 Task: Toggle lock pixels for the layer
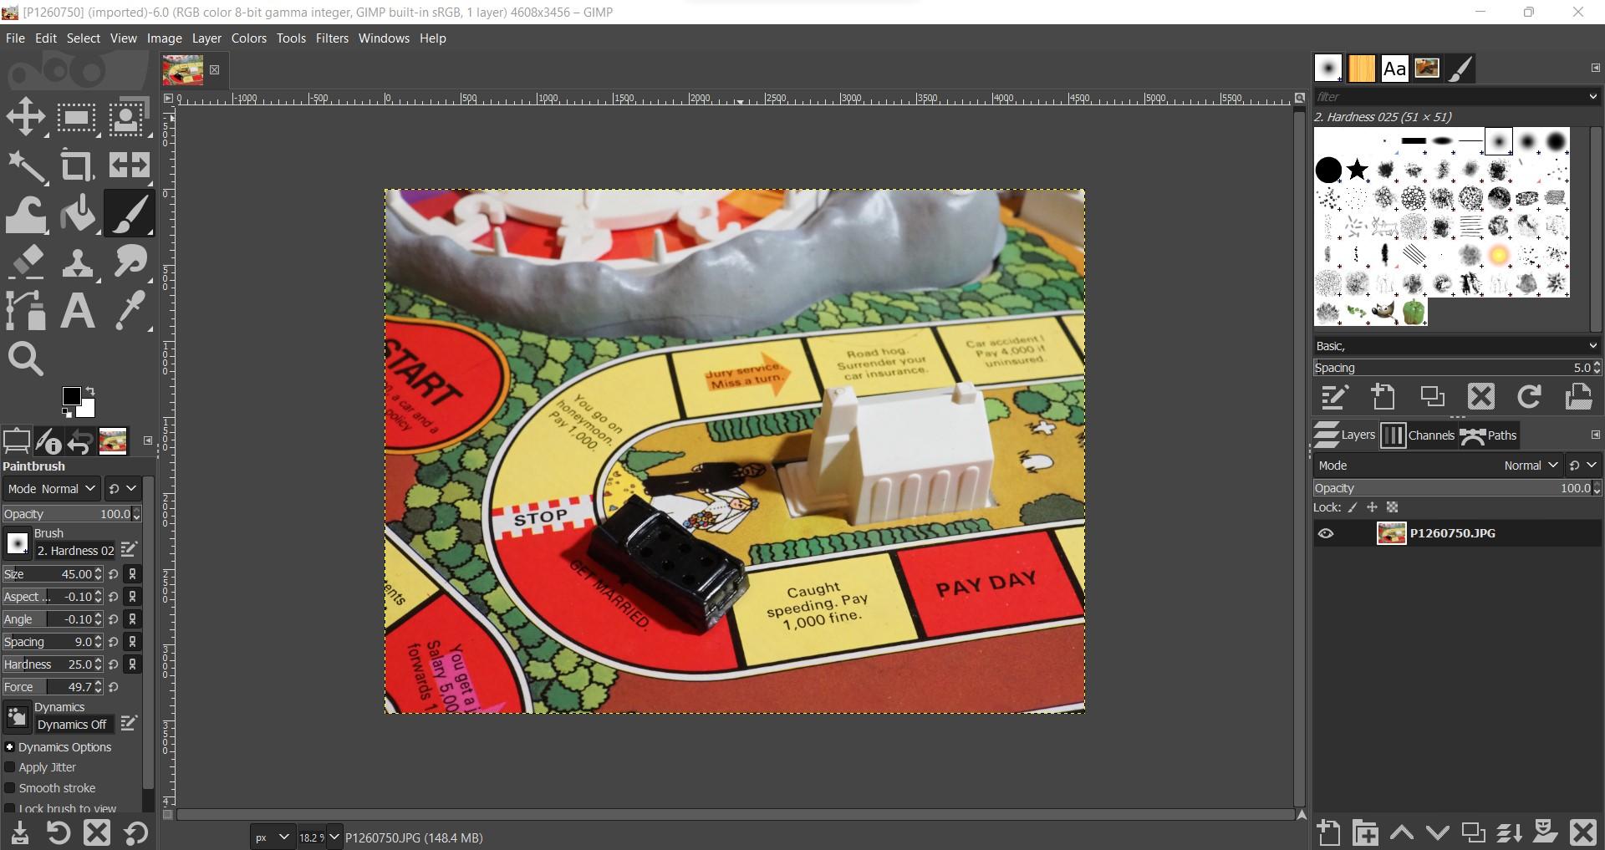[1353, 507]
